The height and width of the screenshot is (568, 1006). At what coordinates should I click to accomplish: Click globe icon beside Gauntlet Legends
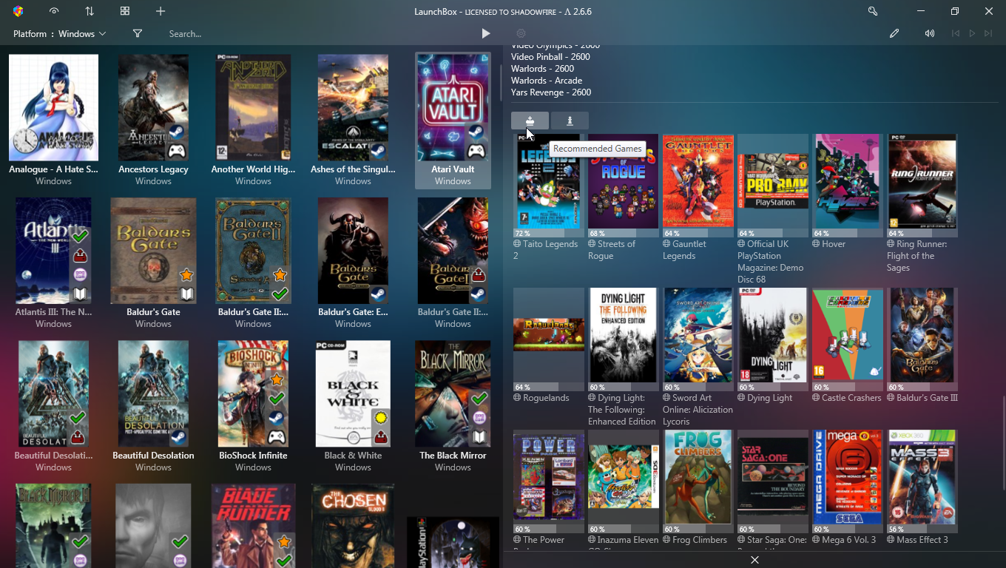(x=667, y=244)
